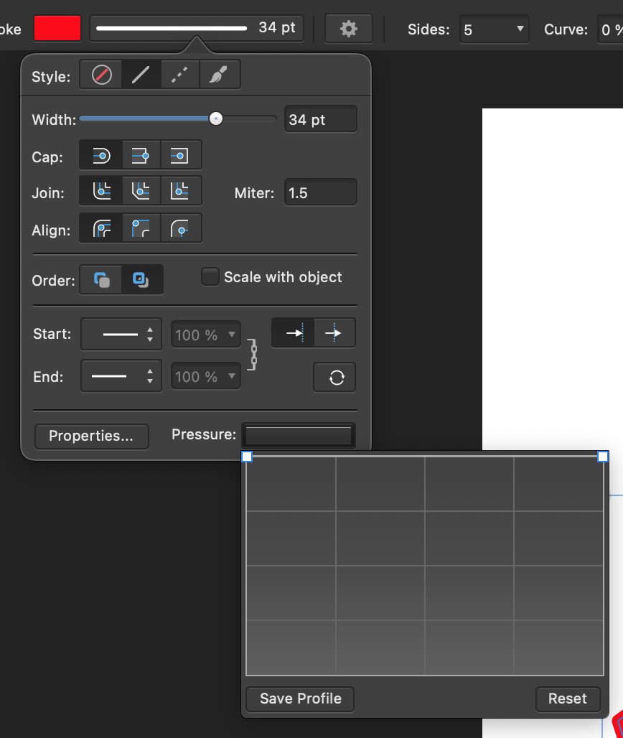Click the red stroke color swatch

click(x=57, y=29)
